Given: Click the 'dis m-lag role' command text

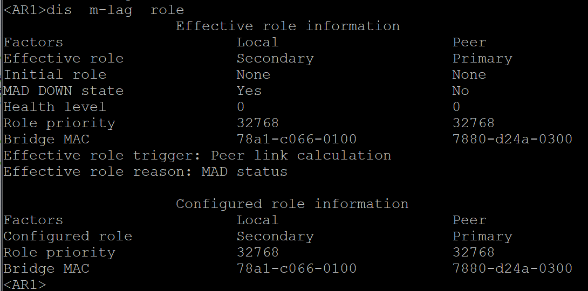Looking at the screenshot, I should tap(115, 10).
